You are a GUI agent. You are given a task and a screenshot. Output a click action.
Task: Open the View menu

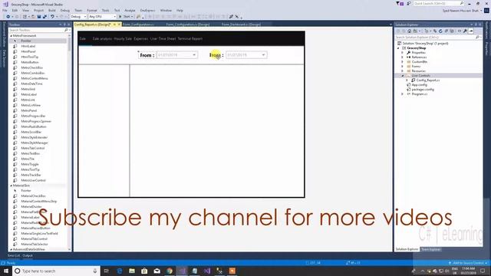pos(25,10)
